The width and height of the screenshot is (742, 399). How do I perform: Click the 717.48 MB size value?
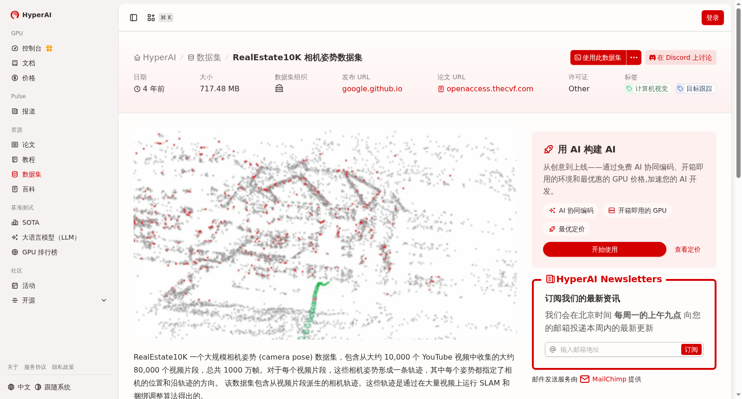tap(219, 89)
